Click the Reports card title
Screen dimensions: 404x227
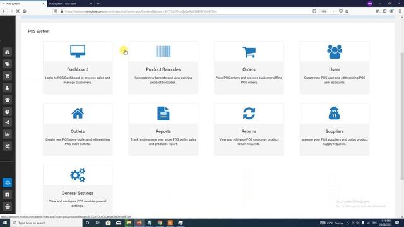(x=163, y=131)
